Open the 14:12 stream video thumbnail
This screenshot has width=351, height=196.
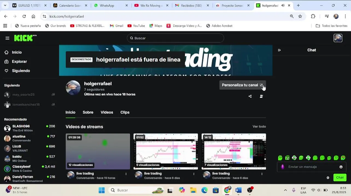[x=234, y=151]
